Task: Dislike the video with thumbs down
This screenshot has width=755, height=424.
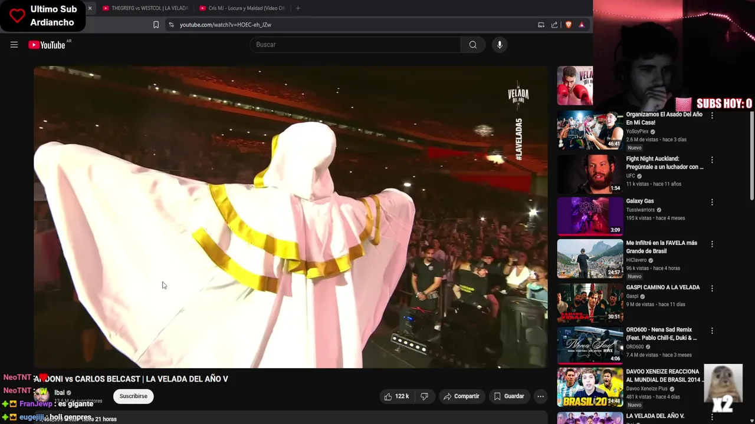Action: 424,396
